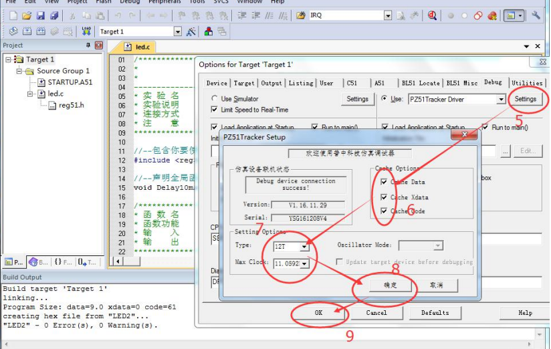551x349 pixels.
Task: Select STARTUP.A51 in the project tree
Action: (x=70, y=82)
